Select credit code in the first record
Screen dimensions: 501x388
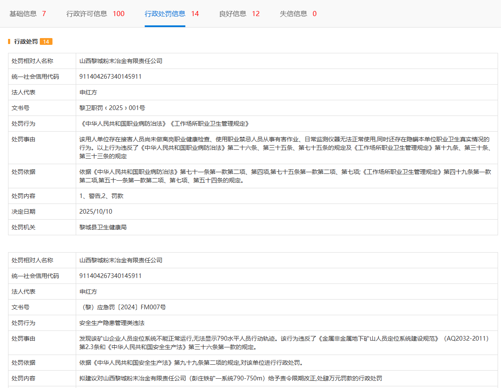coord(110,77)
